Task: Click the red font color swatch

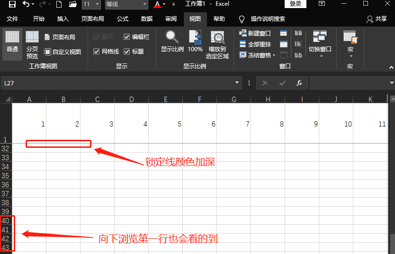Action: pyautogui.click(x=157, y=4)
